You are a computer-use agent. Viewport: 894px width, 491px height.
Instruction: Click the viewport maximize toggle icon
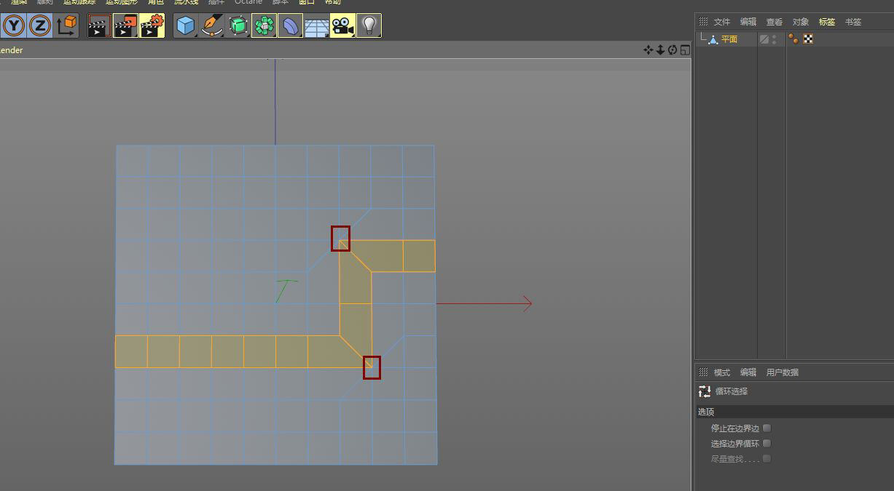[685, 50]
